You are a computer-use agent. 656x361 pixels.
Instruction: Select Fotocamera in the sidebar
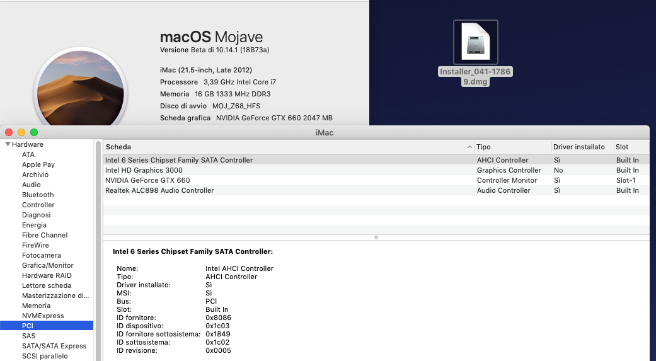coord(42,255)
